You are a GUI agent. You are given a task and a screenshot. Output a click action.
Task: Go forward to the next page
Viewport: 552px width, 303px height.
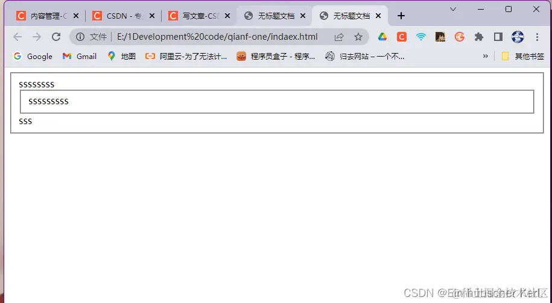tap(37, 37)
